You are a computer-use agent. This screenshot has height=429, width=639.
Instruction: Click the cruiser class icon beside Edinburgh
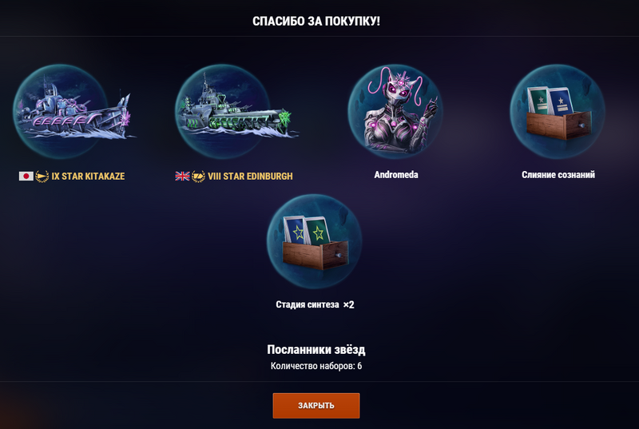198,176
